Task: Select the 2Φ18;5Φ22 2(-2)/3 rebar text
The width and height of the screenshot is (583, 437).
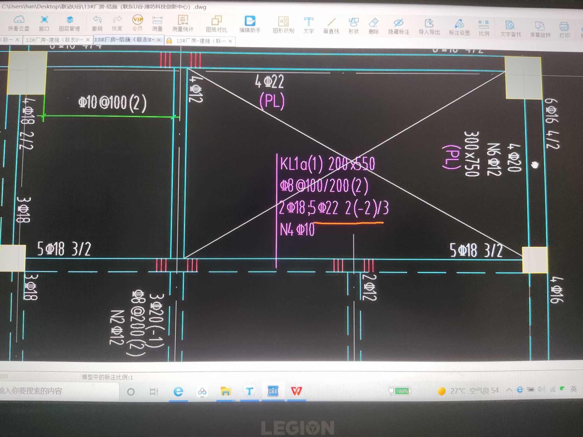Action: coord(334,208)
